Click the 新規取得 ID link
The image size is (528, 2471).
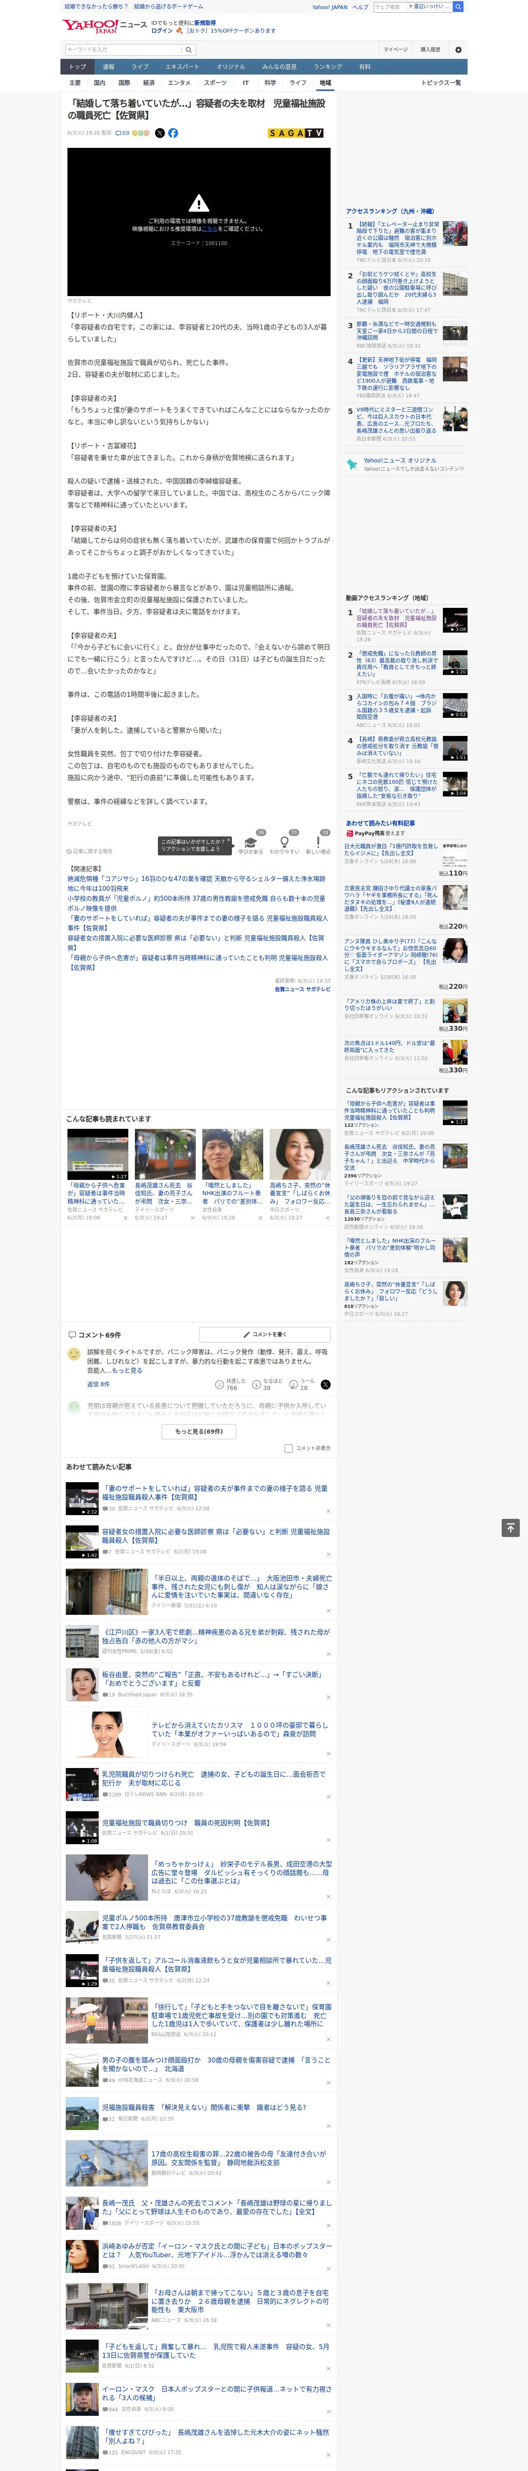click(x=205, y=22)
